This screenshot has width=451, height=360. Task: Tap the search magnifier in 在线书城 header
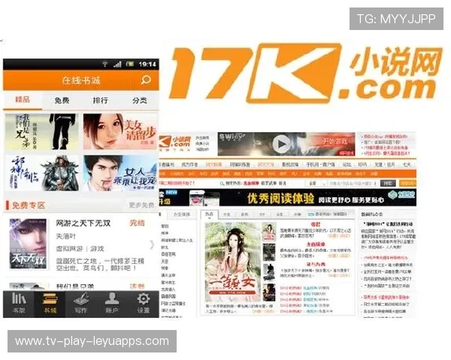[x=146, y=79]
